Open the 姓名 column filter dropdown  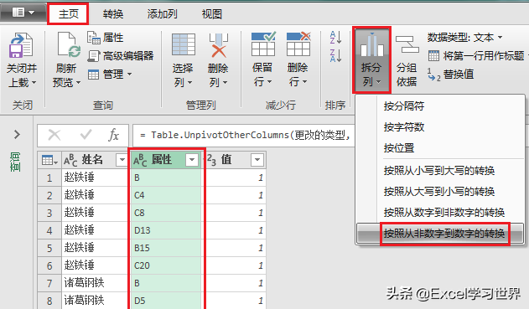coord(121,159)
